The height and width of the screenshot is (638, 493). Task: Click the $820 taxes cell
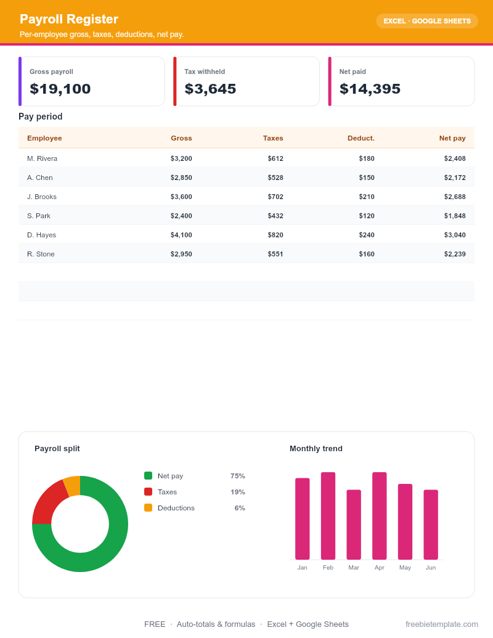click(x=275, y=235)
